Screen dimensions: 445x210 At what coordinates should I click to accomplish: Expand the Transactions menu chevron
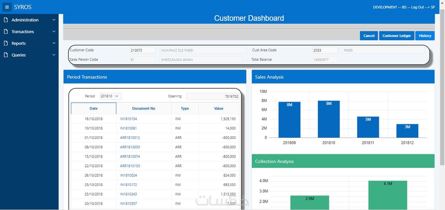54,32
